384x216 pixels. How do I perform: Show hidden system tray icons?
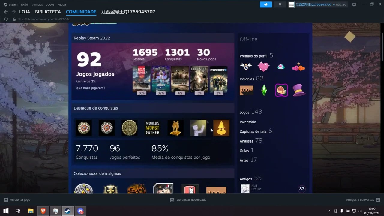[329, 211]
